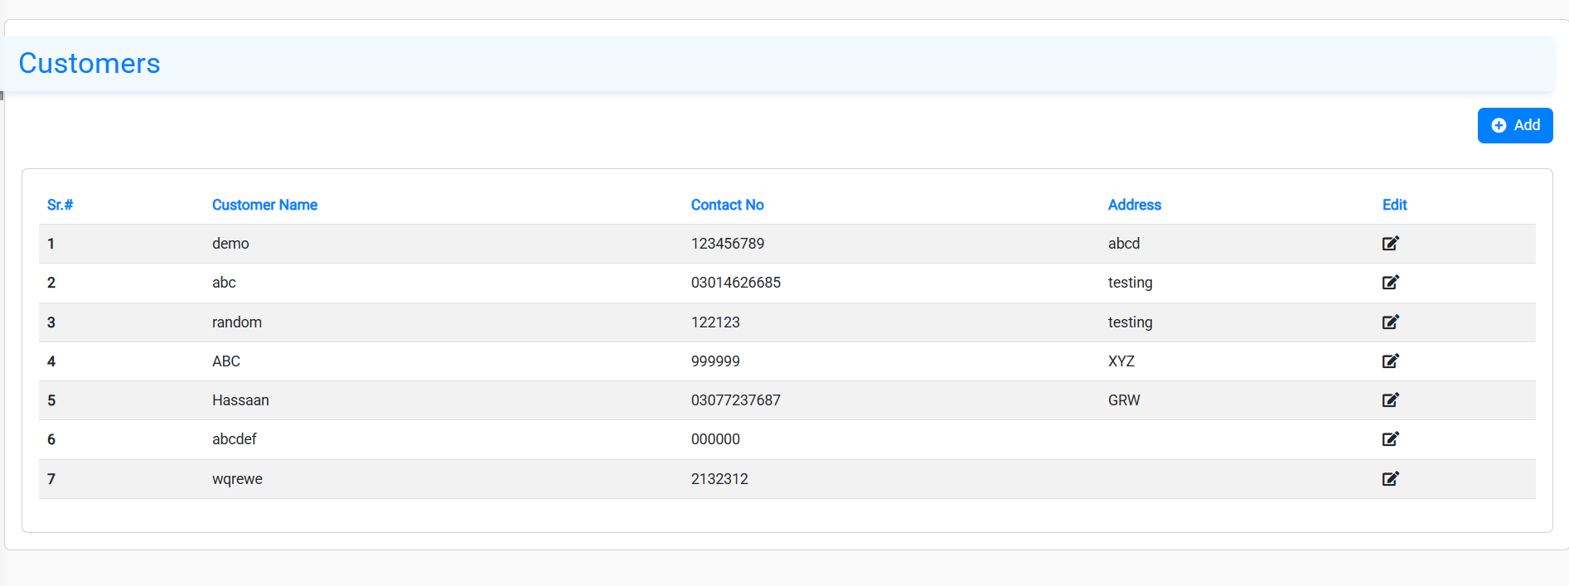Click the edit icon for customer demo
The height and width of the screenshot is (586, 1569).
pyautogui.click(x=1390, y=244)
